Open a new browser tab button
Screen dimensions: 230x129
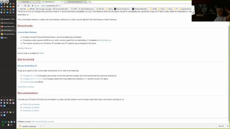click(x=89, y=2)
